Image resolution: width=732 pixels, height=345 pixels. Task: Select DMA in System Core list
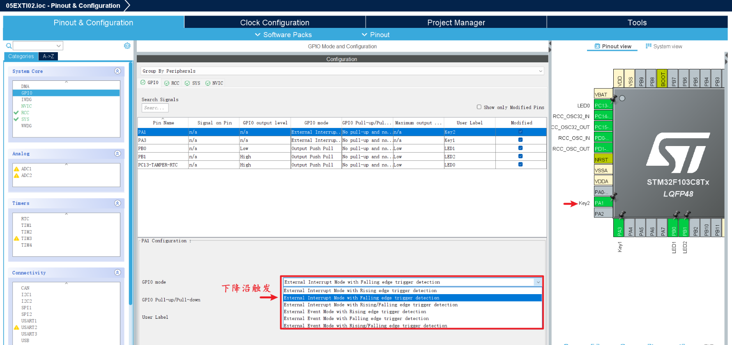25,86
